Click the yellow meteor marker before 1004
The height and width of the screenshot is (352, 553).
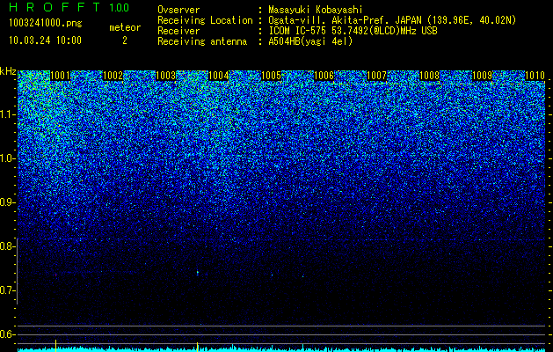(x=197, y=347)
